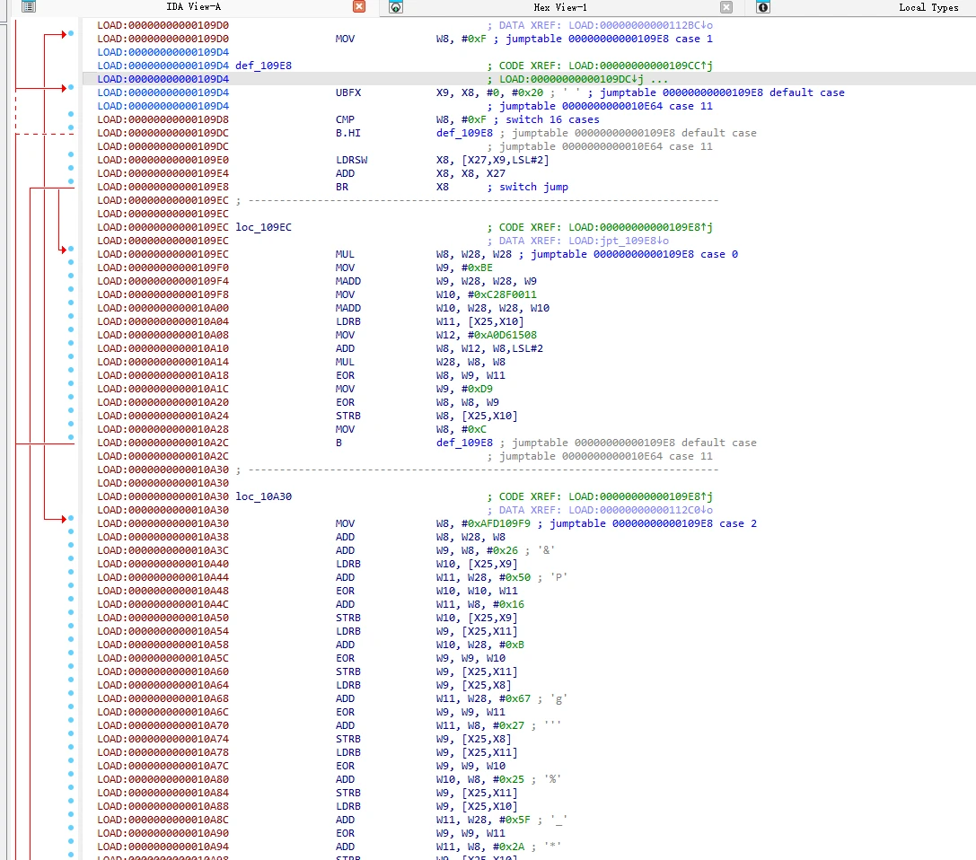976x860 pixels.
Task: Switch to the IDA View-A tab
Action: pyautogui.click(x=193, y=7)
